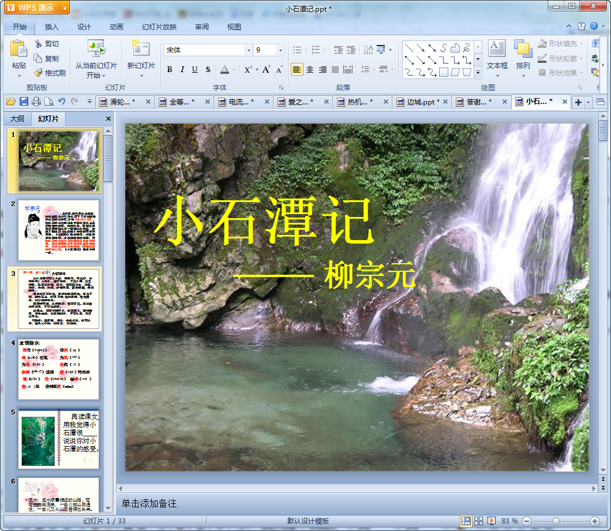Click the numbered list icon
The height and width of the screenshot is (531, 611).
tap(316, 50)
